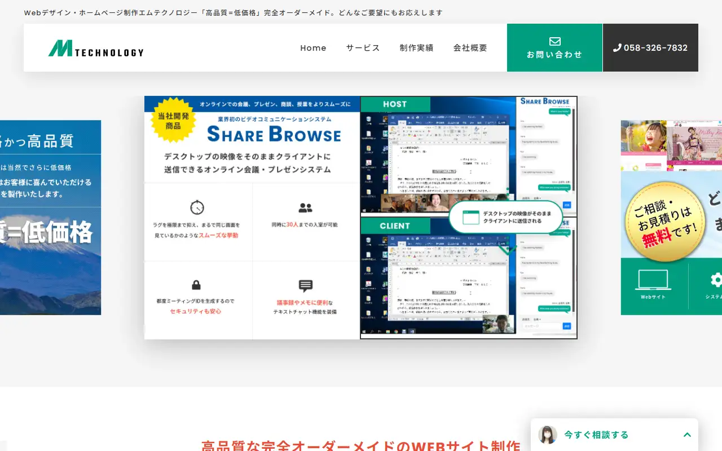Click the M Technology logo
Viewport: 722px width, 451px height.
(96, 48)
